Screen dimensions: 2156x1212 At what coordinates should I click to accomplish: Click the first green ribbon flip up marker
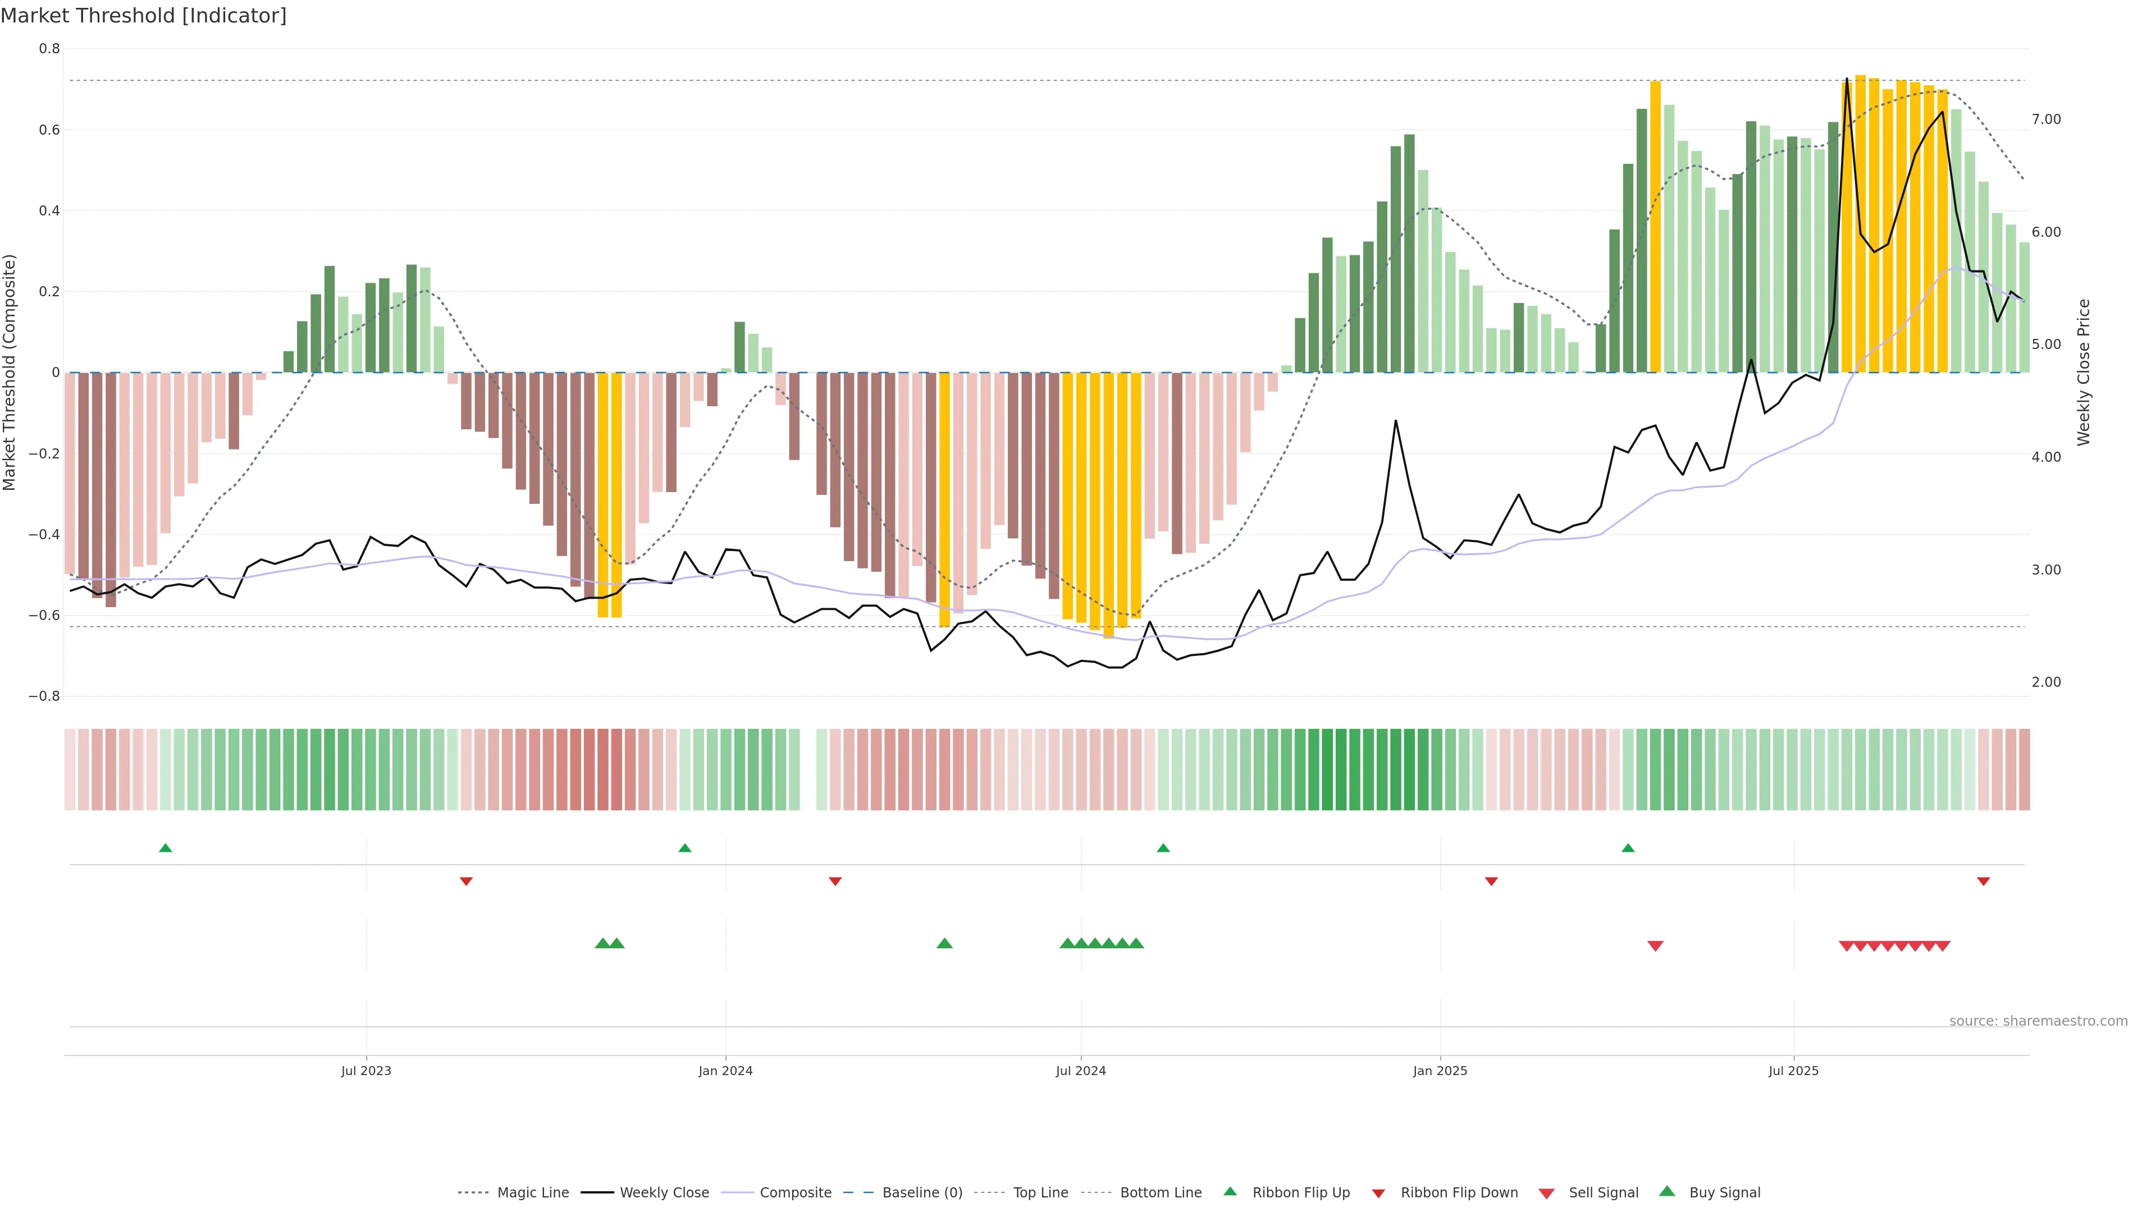pyautogui.click(x=166, y=848)
